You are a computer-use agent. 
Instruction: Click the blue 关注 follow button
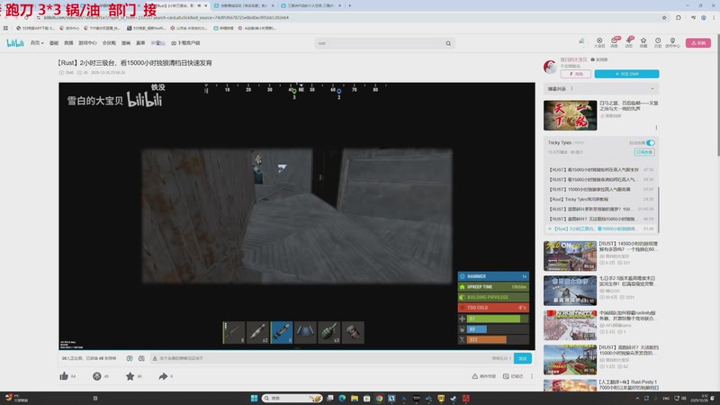626,74
